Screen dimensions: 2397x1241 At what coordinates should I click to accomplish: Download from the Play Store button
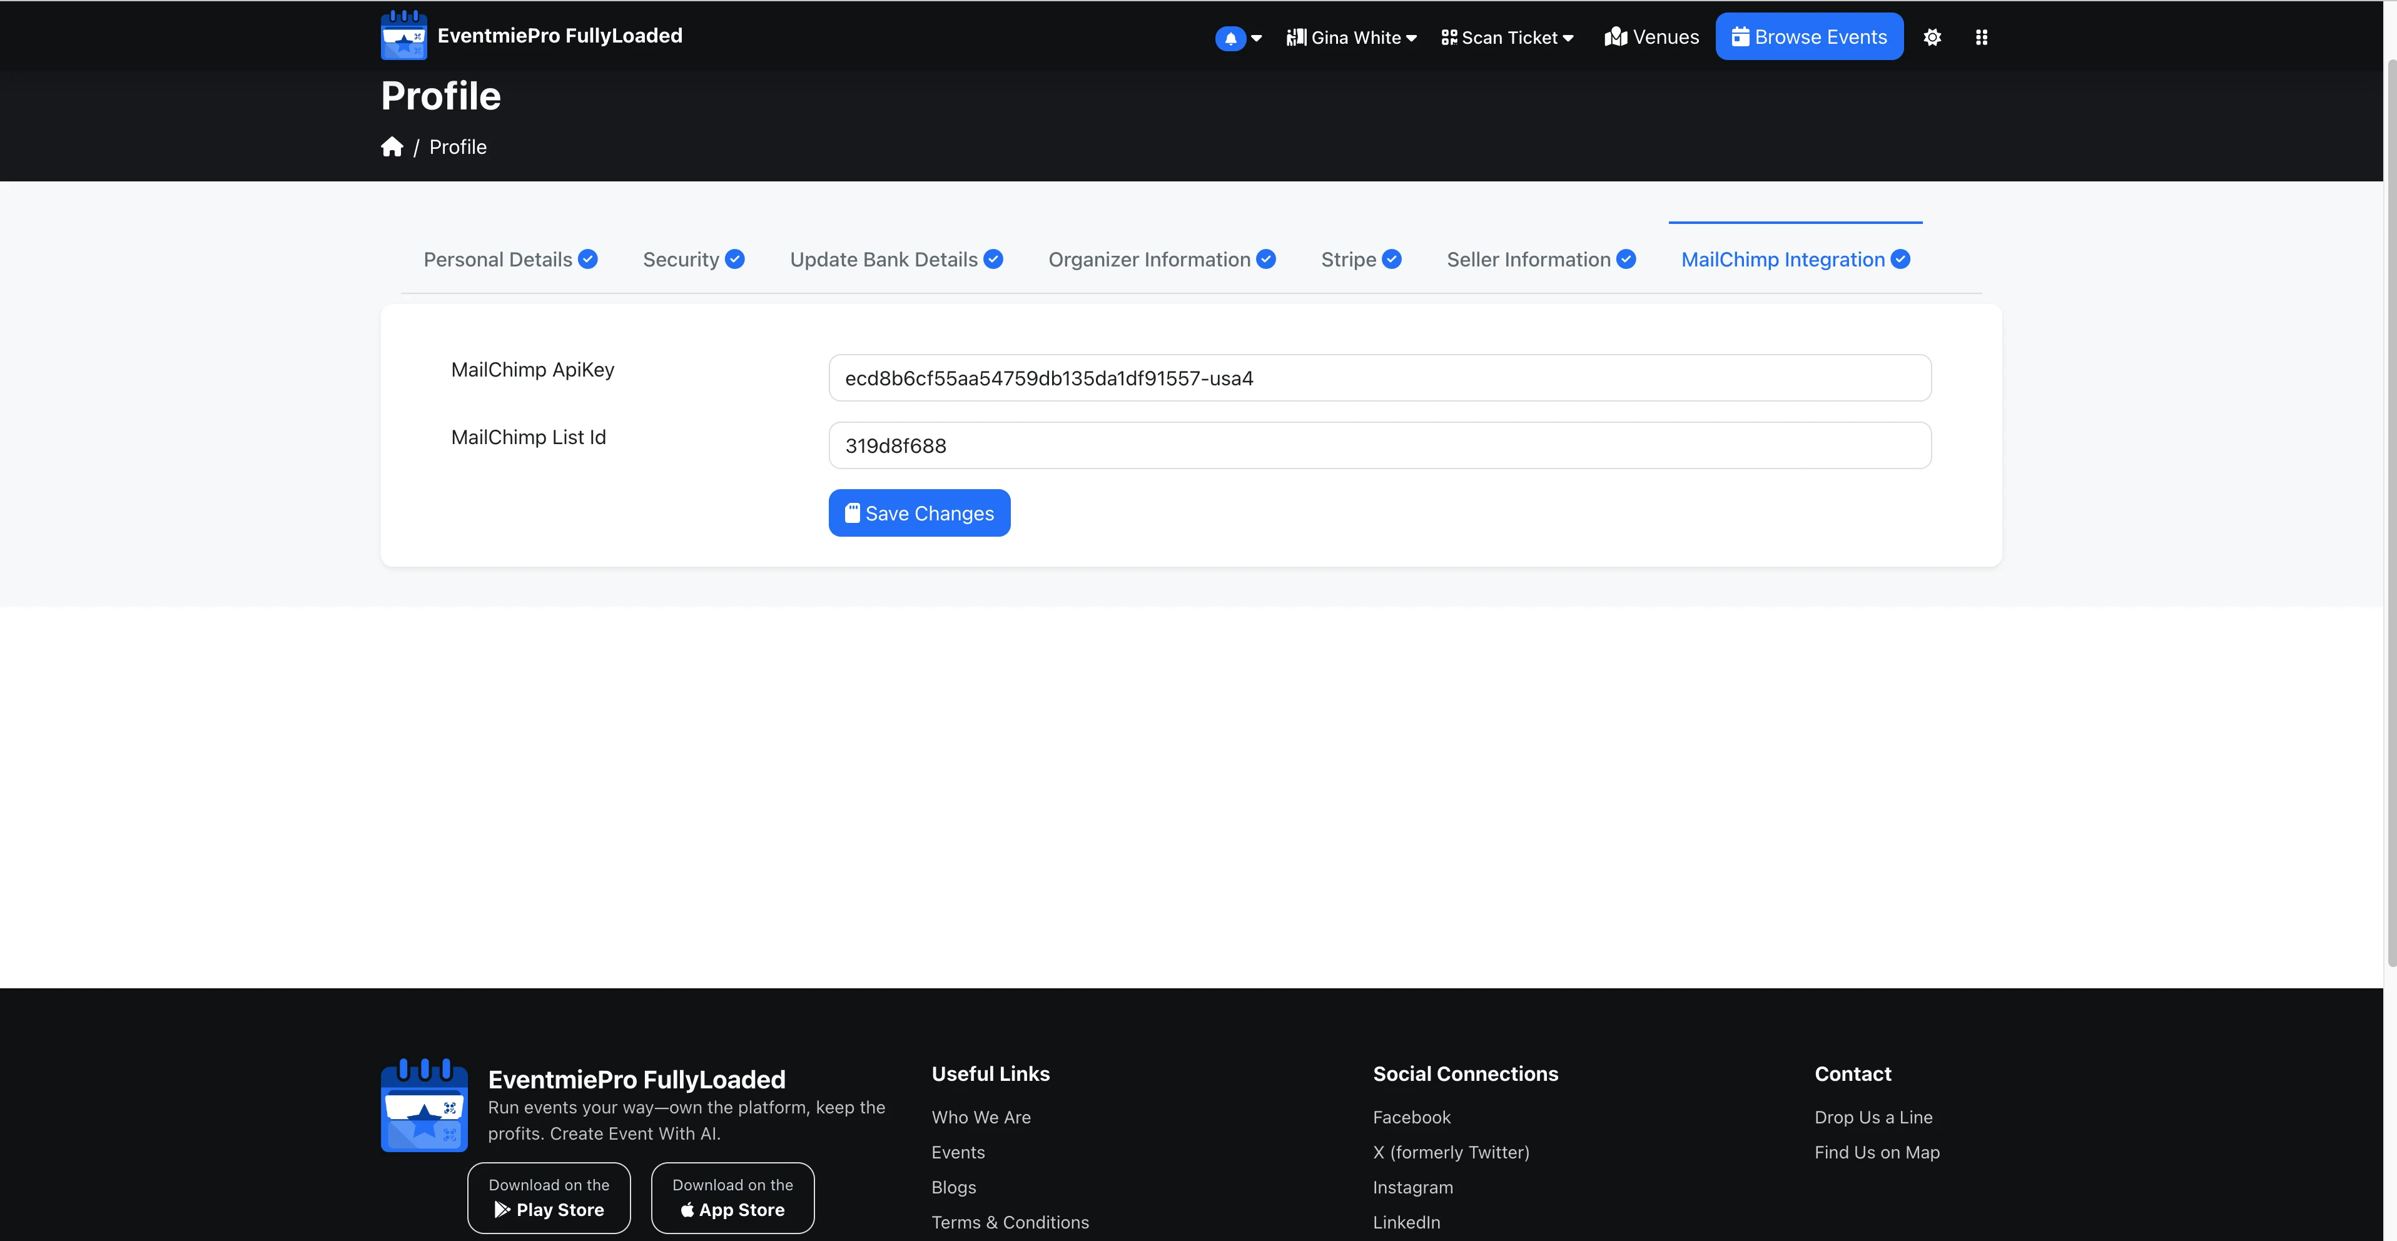[549, 1197]
